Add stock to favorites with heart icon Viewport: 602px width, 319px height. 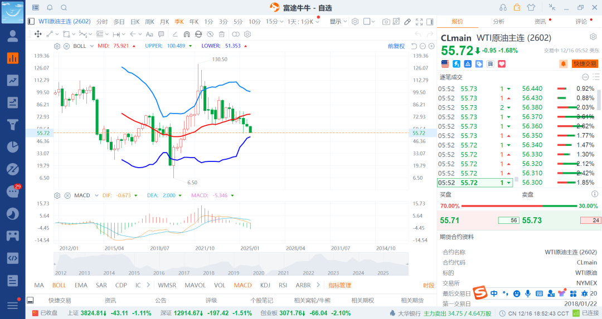click(501, 64)
